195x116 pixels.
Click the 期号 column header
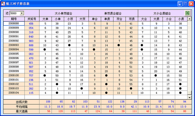pyautogui.click(x=14, y=19)
